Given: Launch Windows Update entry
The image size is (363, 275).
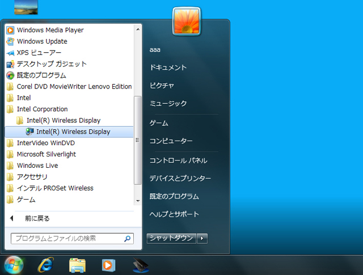Looking at the screenshot, I should pos(69,41).
